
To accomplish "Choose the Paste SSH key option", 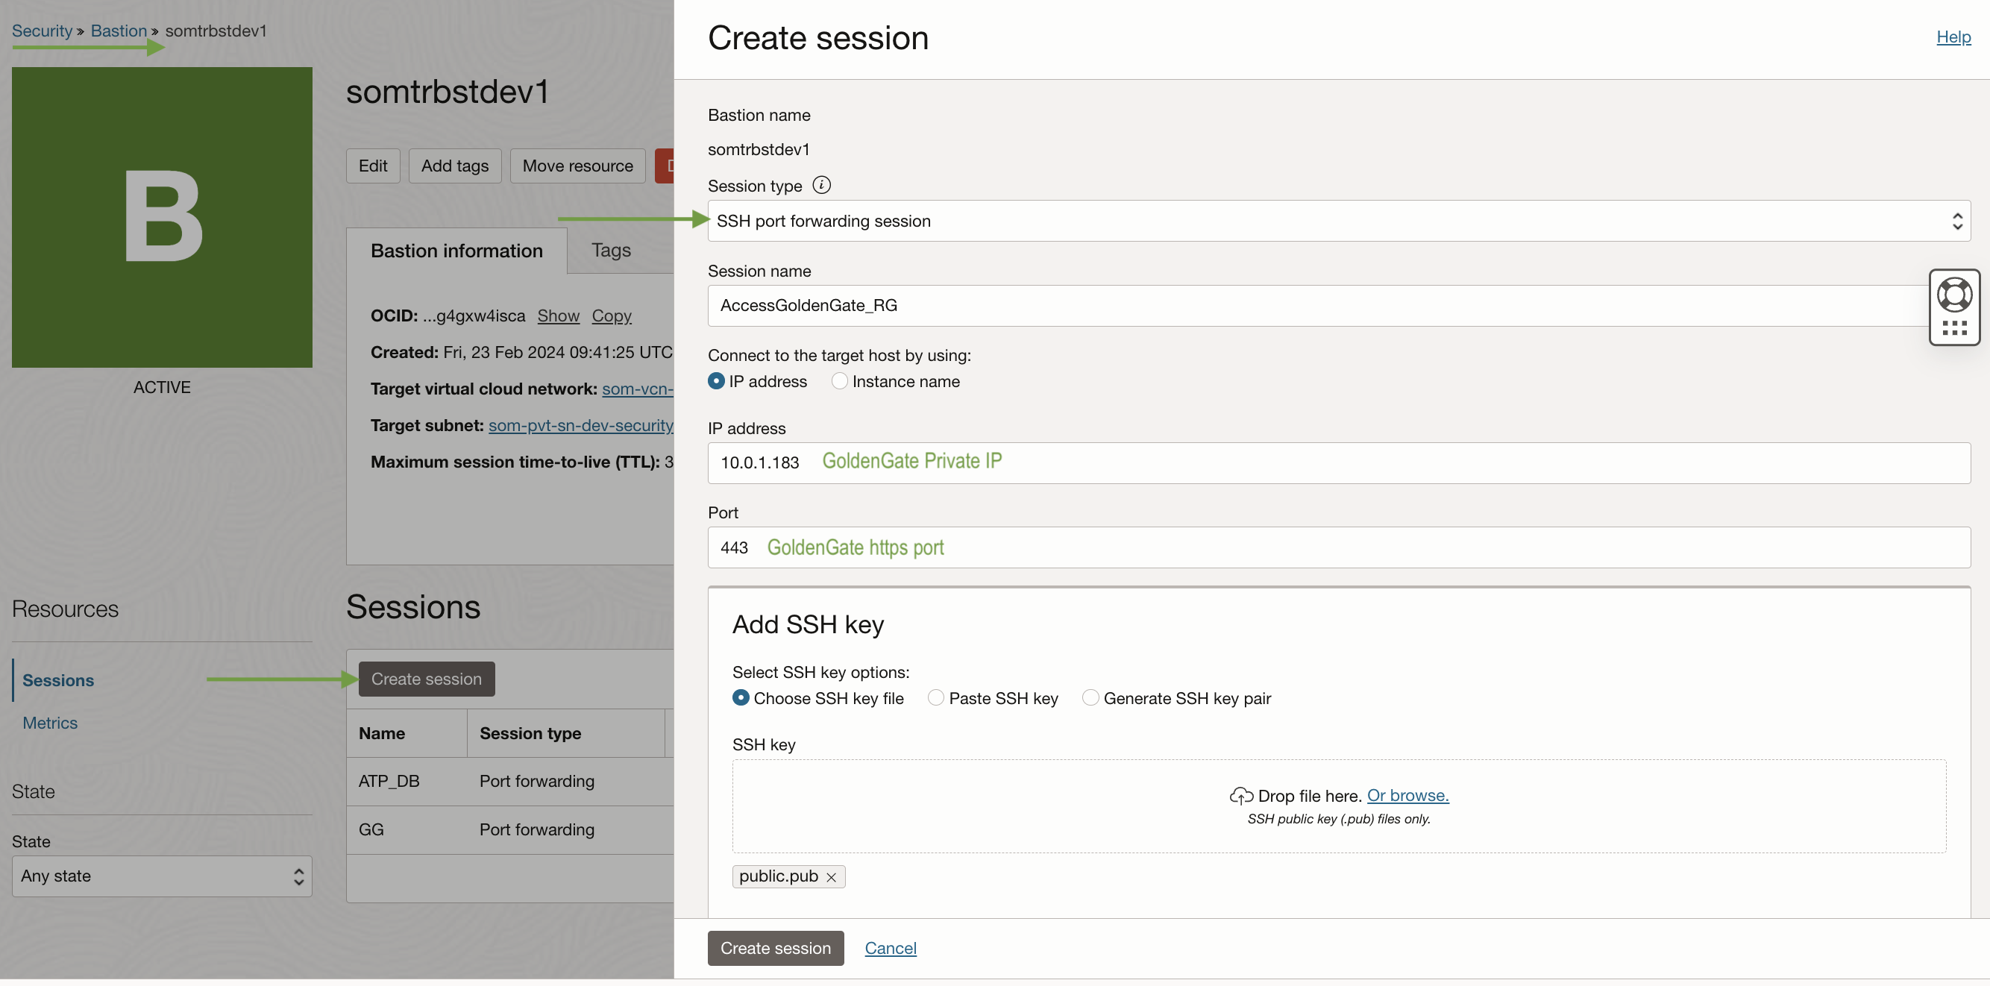I will click(935, 698).
